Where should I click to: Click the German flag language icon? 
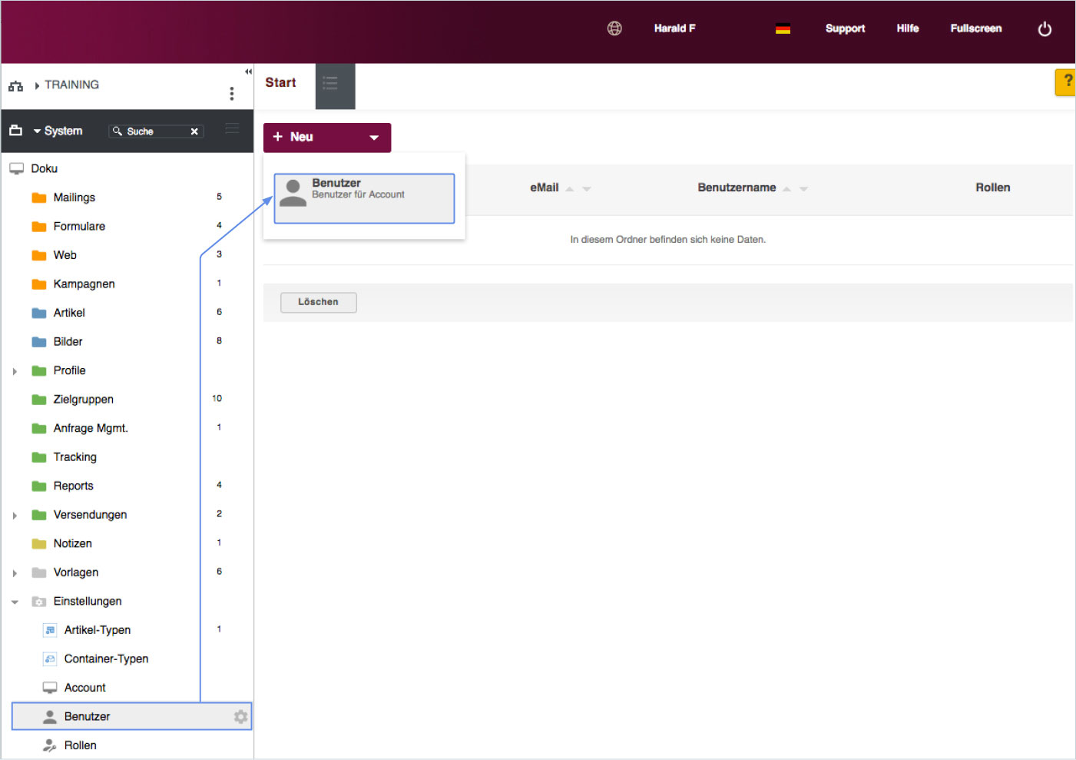[783, 29]
